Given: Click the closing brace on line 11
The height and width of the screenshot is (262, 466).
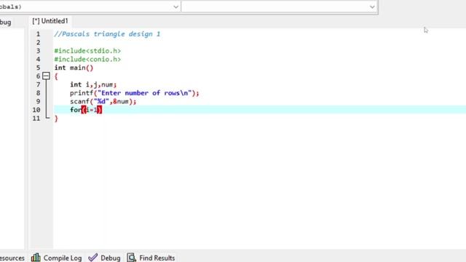Looking at the screenshot, I should point(56,119).
